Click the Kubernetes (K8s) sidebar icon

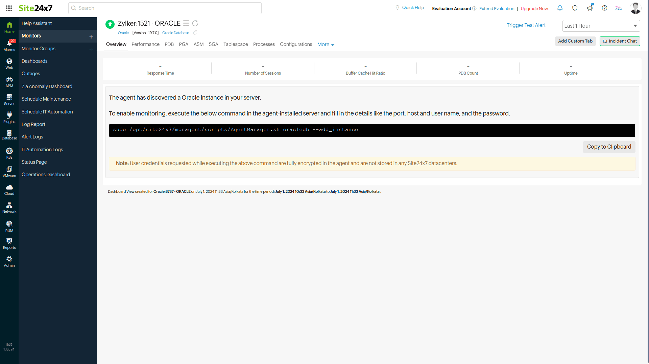click(x=9, y=151)
